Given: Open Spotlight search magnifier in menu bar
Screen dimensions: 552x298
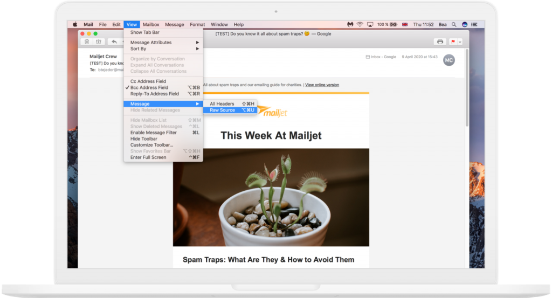Looking at the screenshot, I should [x=454, y=25].
